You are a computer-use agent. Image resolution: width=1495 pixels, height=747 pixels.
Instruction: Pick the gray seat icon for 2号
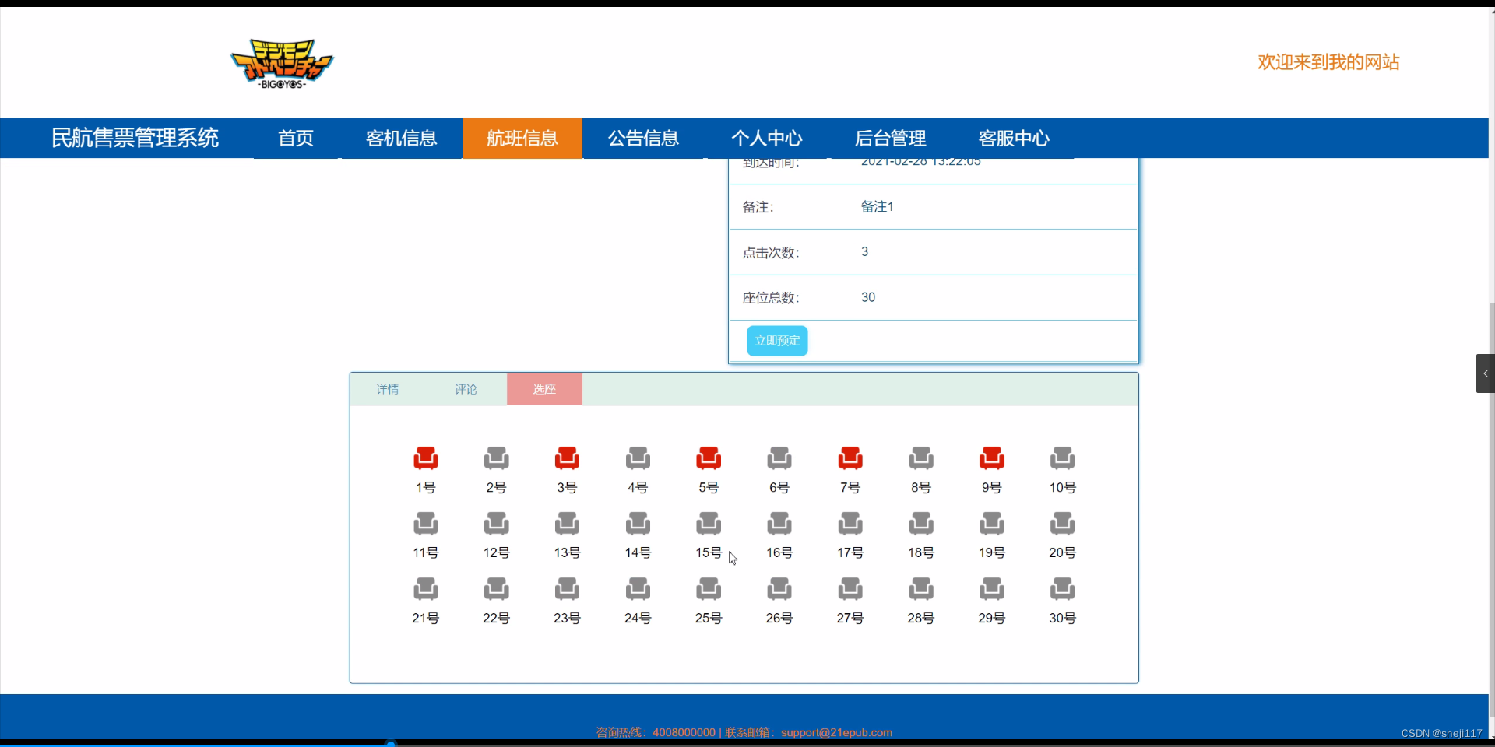[496, 458]
